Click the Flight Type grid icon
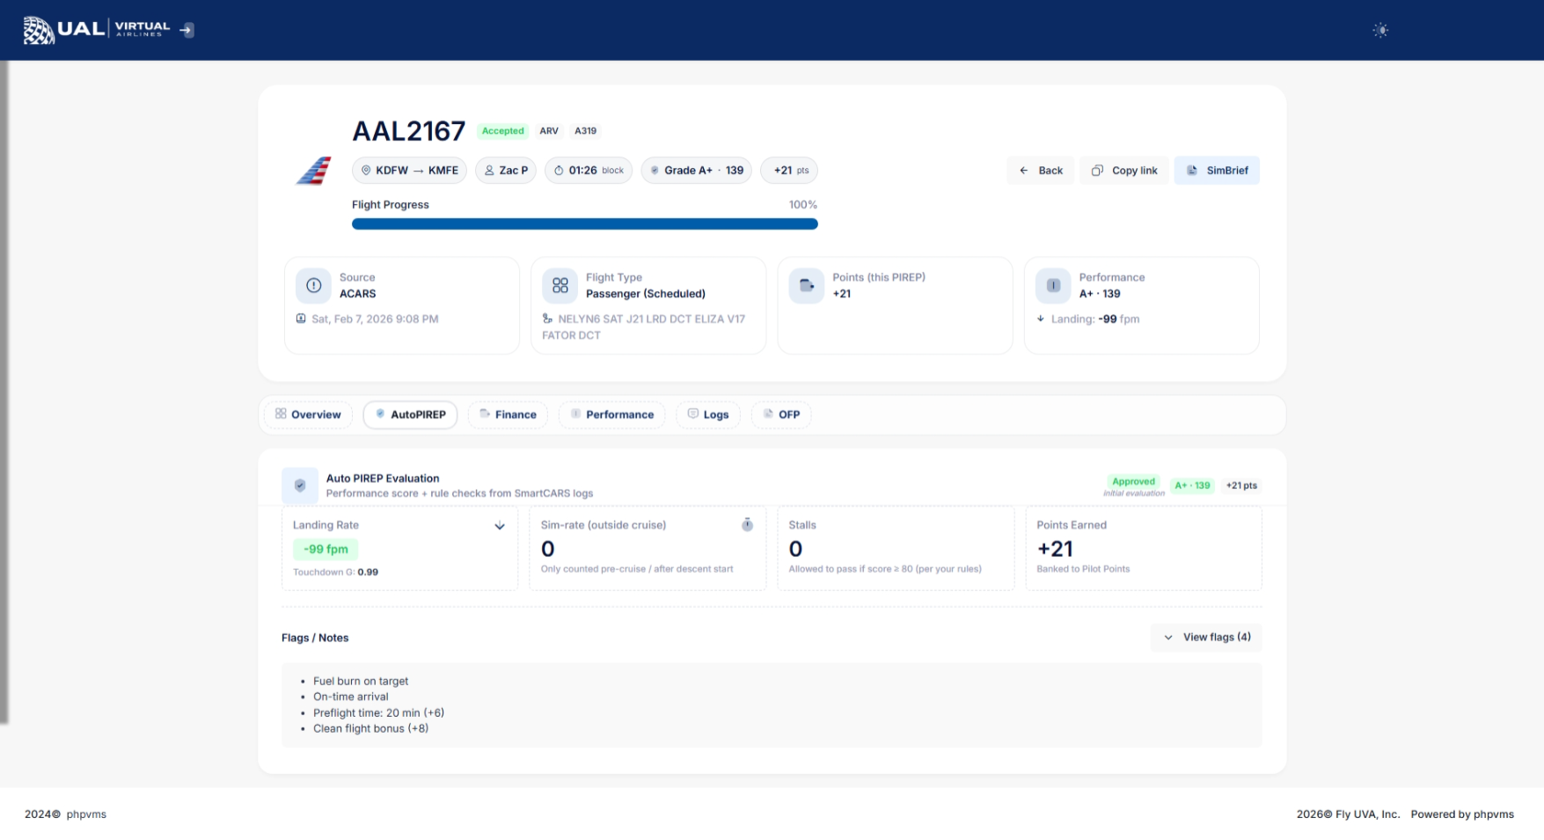 tap(560, 286)
